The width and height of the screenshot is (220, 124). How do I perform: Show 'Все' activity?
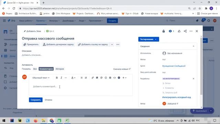coord(35,69)
